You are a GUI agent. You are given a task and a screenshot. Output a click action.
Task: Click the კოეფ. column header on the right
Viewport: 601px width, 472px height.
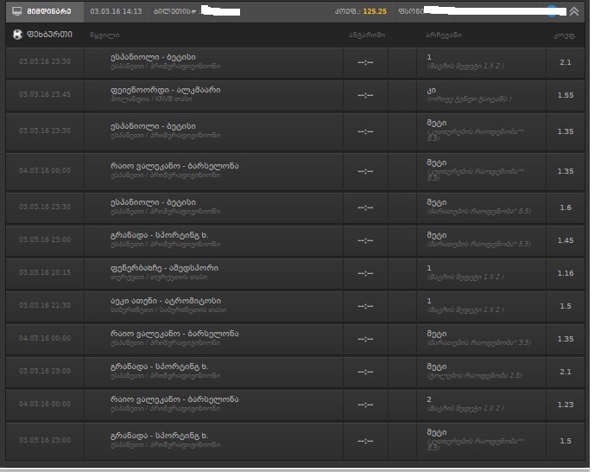pos(565,35)
